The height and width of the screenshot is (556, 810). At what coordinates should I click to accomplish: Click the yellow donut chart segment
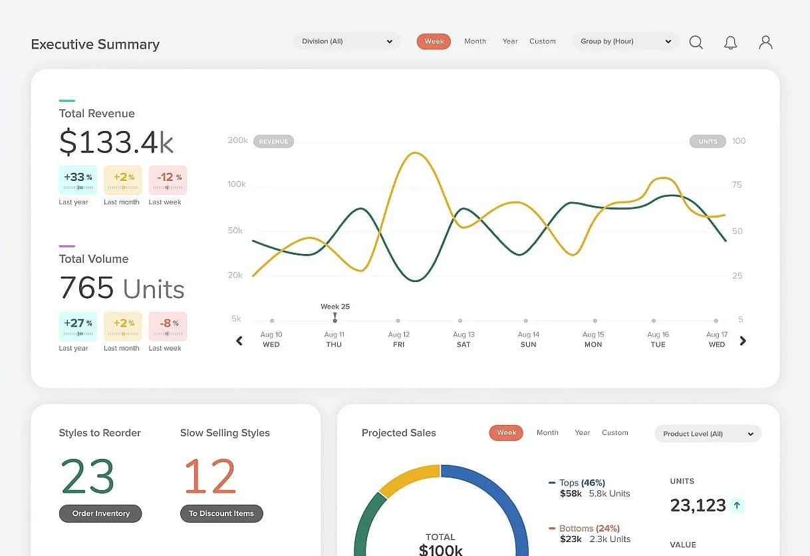point(410,478)
